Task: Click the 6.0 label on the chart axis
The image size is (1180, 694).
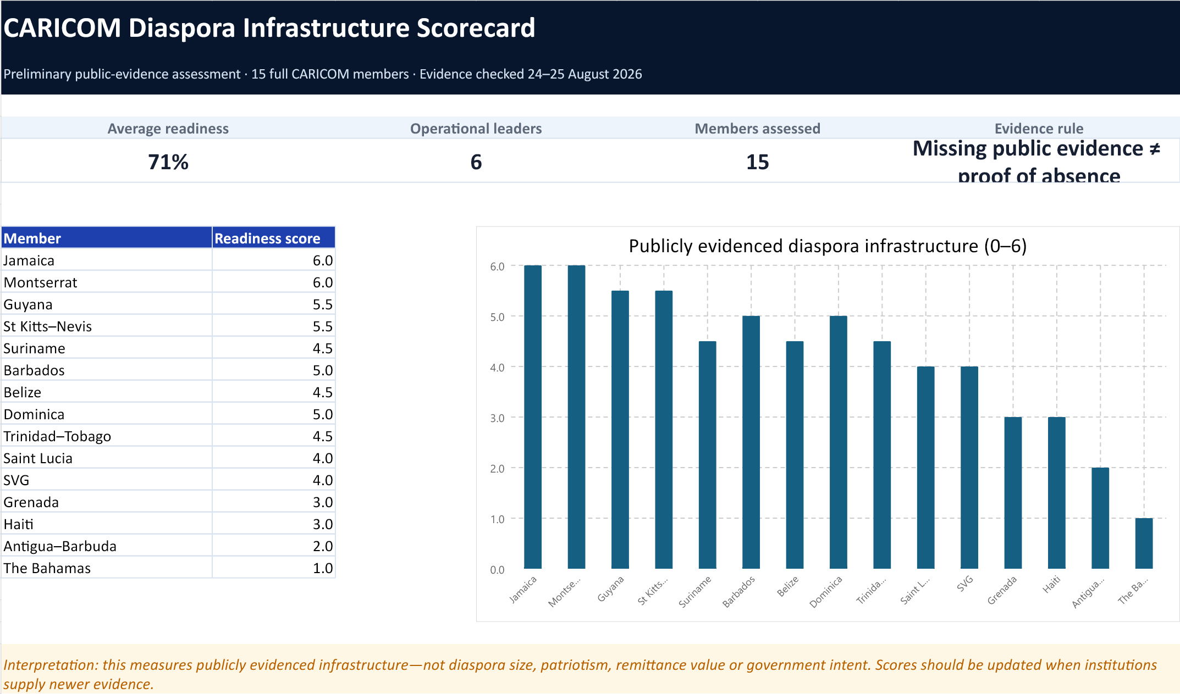Action: (x=497, y=267)
